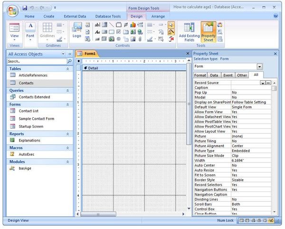The image size is (285, 229).
Task: Select the Button control tool
Action: point(97,39)
